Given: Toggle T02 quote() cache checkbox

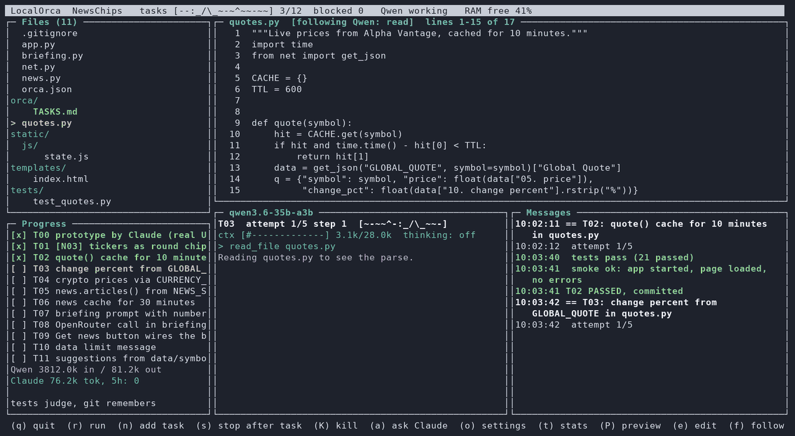Looking at the screenshot, I should [19, 257].
